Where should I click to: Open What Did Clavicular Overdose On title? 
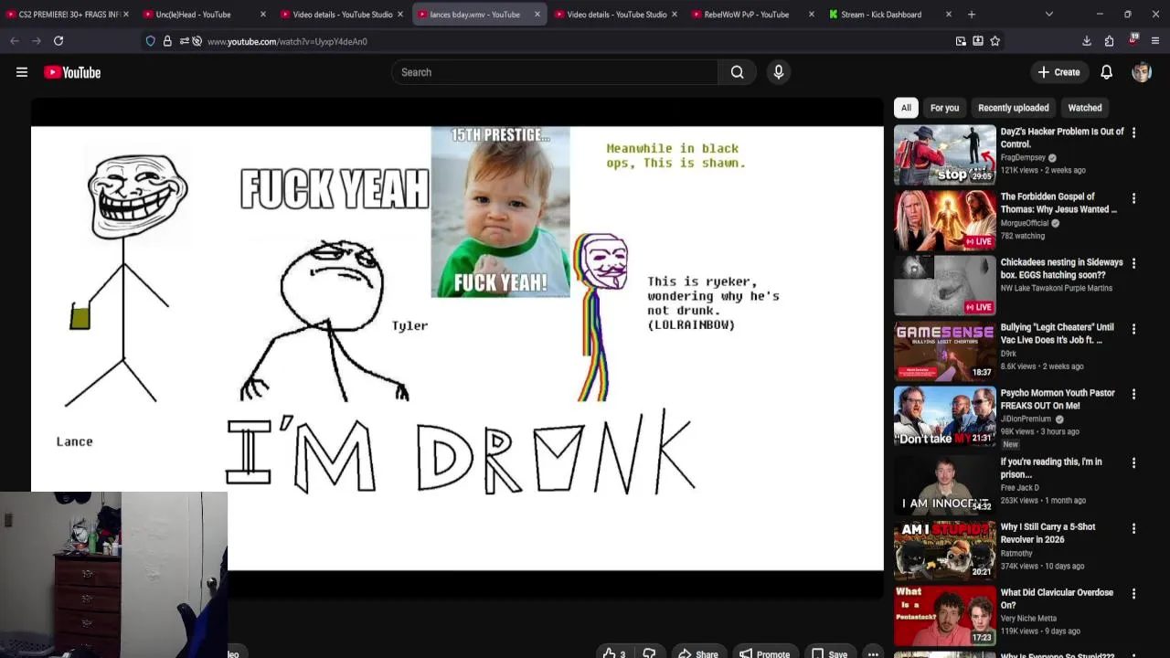[x=1057, y=599]
